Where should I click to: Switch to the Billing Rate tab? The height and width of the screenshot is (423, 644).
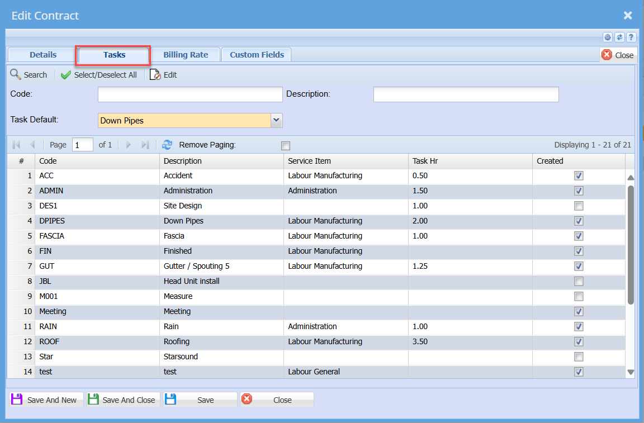(186, 55)
